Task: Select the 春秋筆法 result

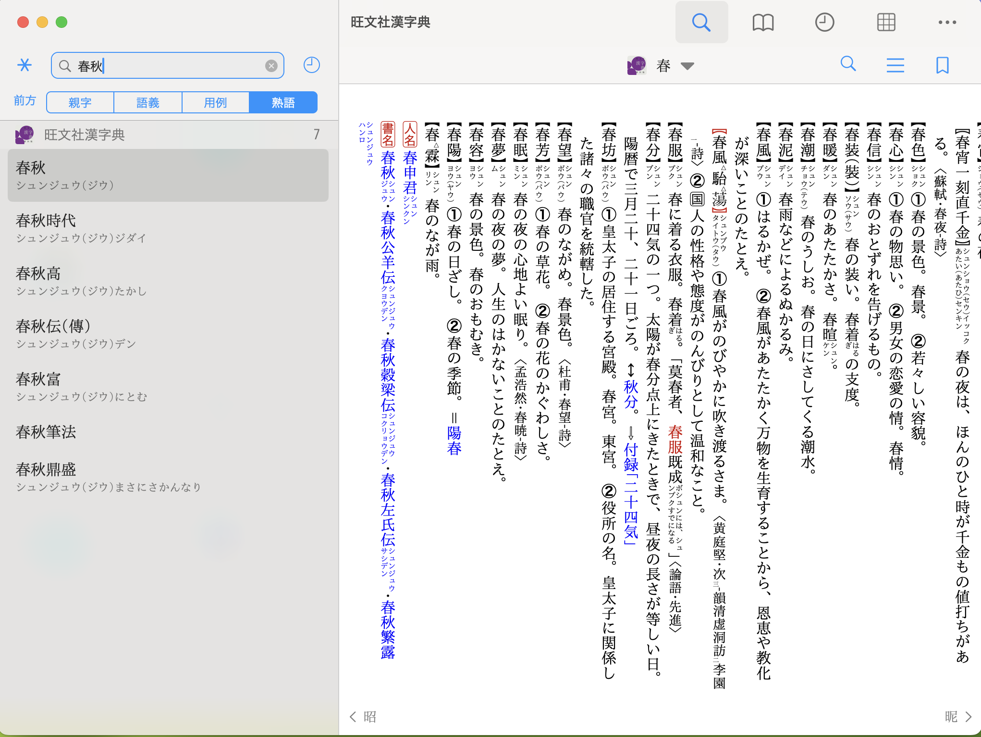Action: pyautogui.click(x=168, y=432)
